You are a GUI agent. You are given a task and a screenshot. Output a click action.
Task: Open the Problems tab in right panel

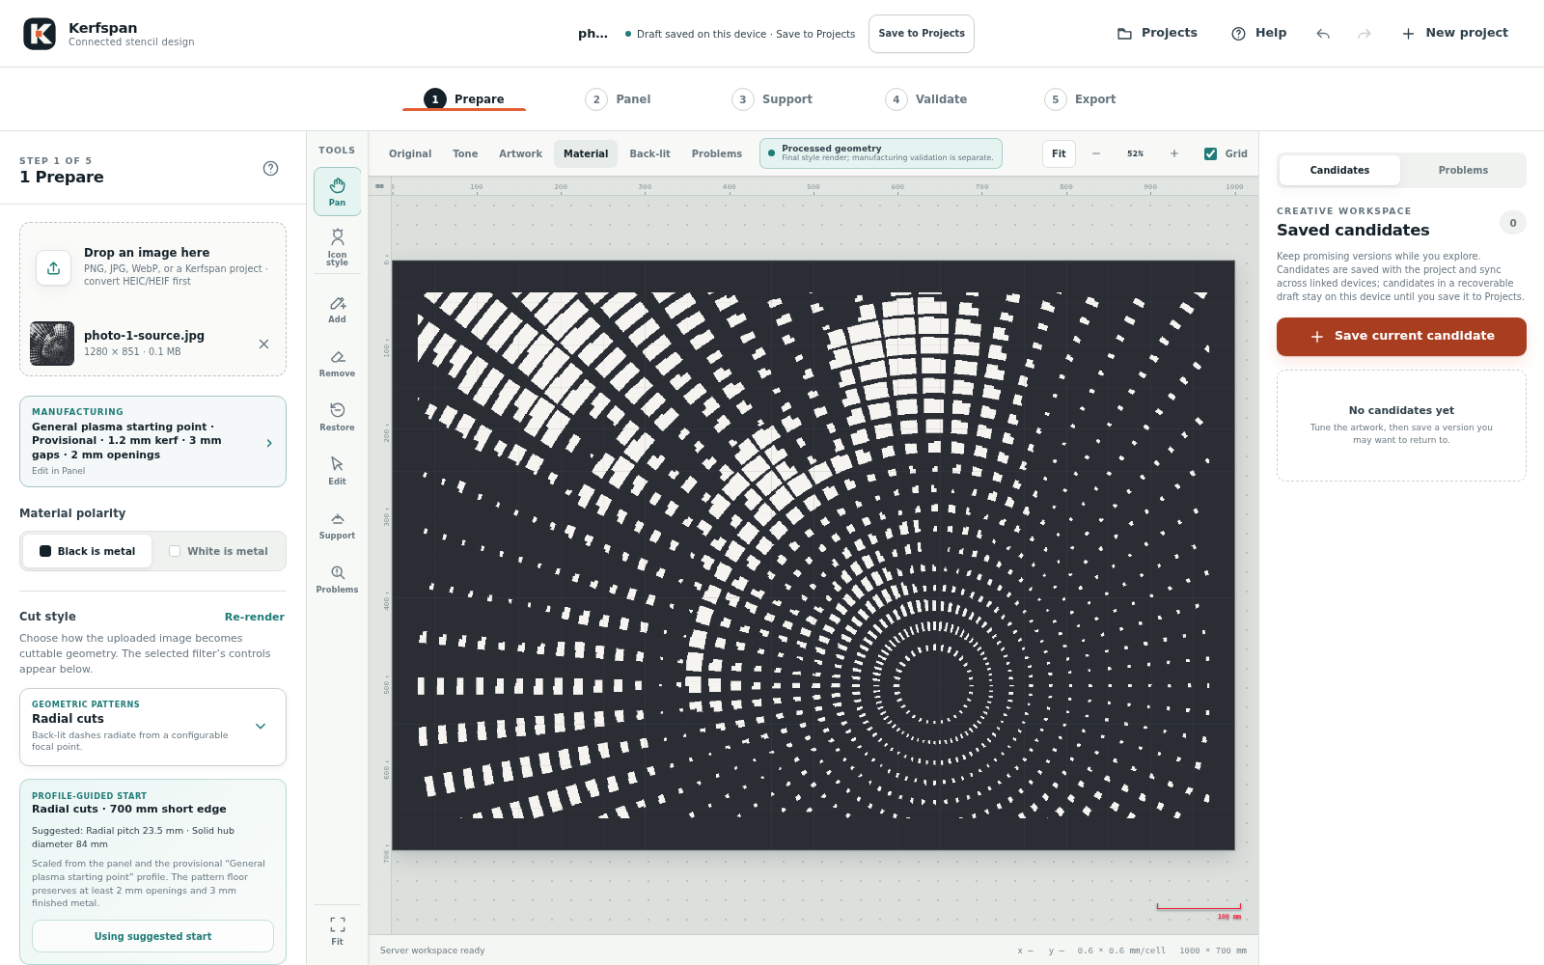coord(1463,170)
